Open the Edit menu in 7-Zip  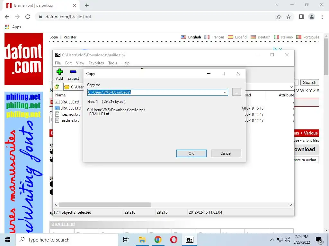point(68,63)
